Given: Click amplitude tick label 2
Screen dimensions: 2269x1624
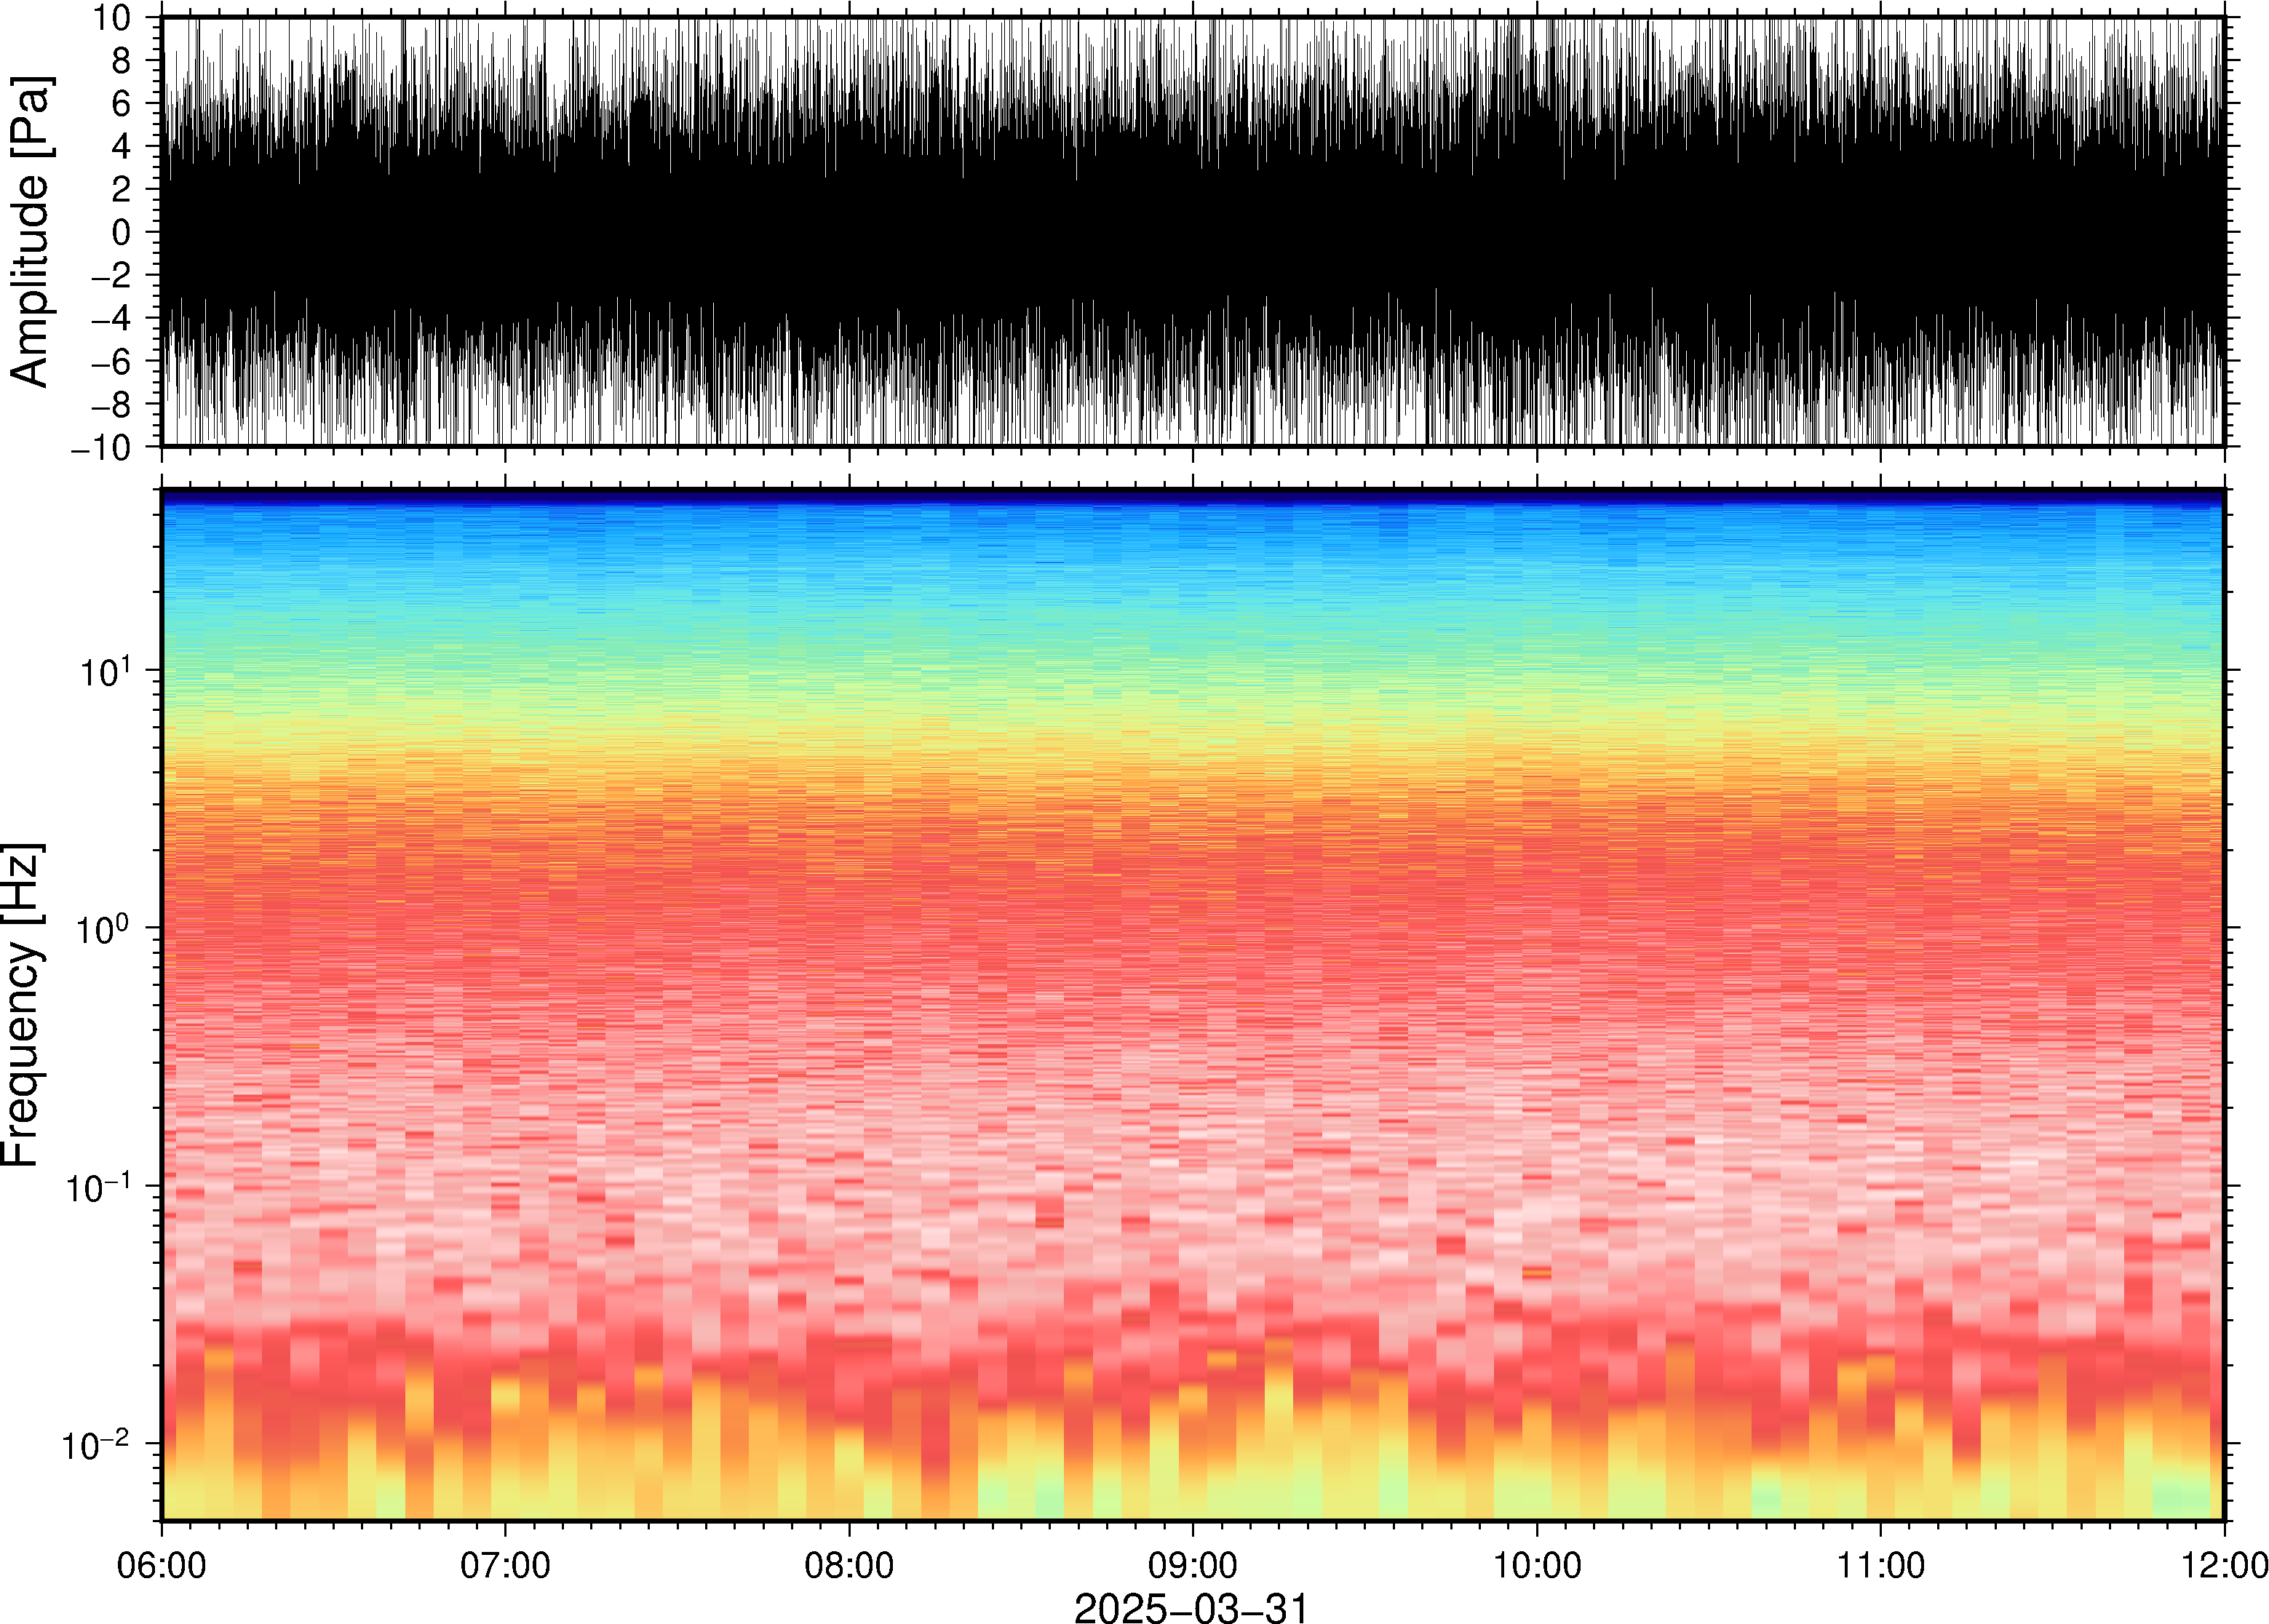Looking at the screenshot, I should (122, 190).
